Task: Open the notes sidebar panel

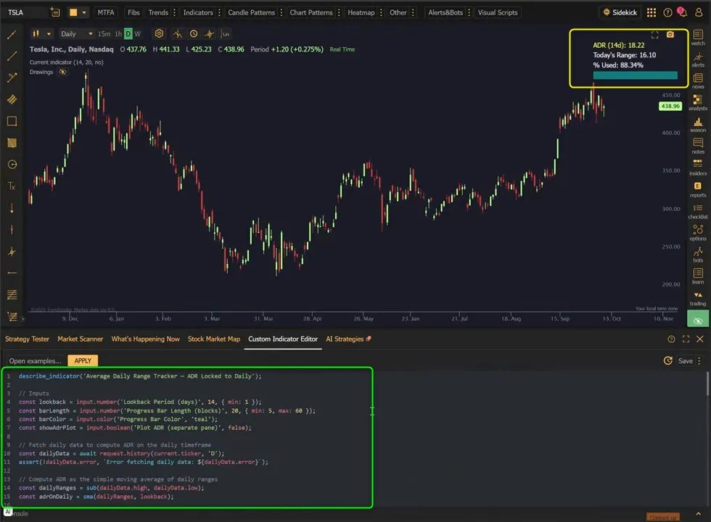Action: coord(698,146)
